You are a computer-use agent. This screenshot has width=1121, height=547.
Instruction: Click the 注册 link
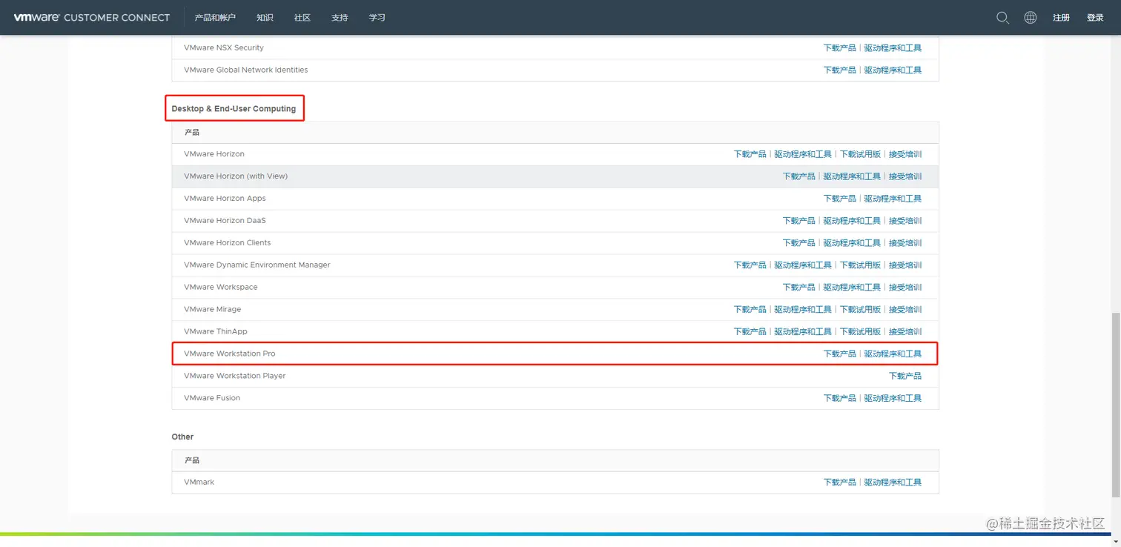(1061, 18)
